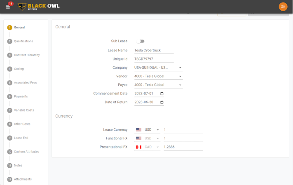Click the red 11 notification badge

tap(11, 4)
